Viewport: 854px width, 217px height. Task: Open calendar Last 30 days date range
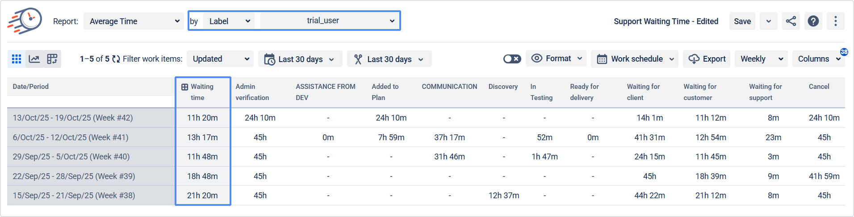click(300, 59)
